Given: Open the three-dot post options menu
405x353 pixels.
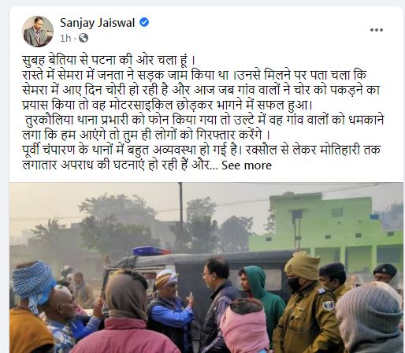Looking at the screenshot, I should coord(377,30).
